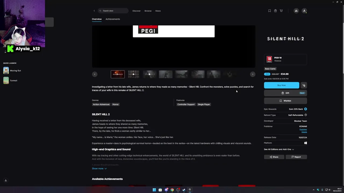Open wishlist bookmark icon in header
Viewport: 344px width, 193px height.
pyautogui.click(x=270, y=11)
